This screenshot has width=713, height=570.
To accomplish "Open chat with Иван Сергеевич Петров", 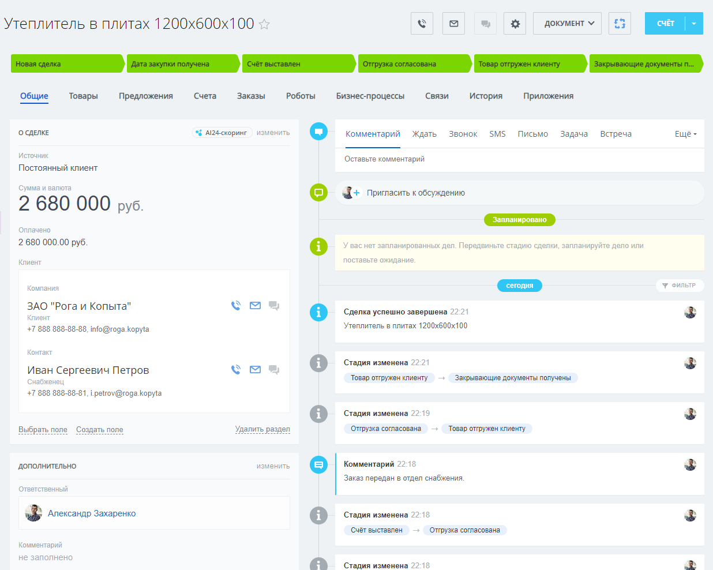I will tap(274, 370).
